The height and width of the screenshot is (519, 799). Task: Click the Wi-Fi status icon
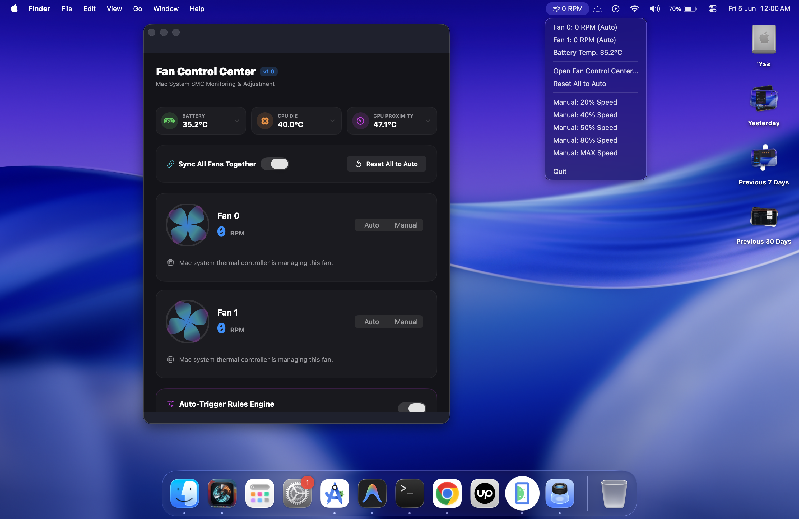coord(634,9)
